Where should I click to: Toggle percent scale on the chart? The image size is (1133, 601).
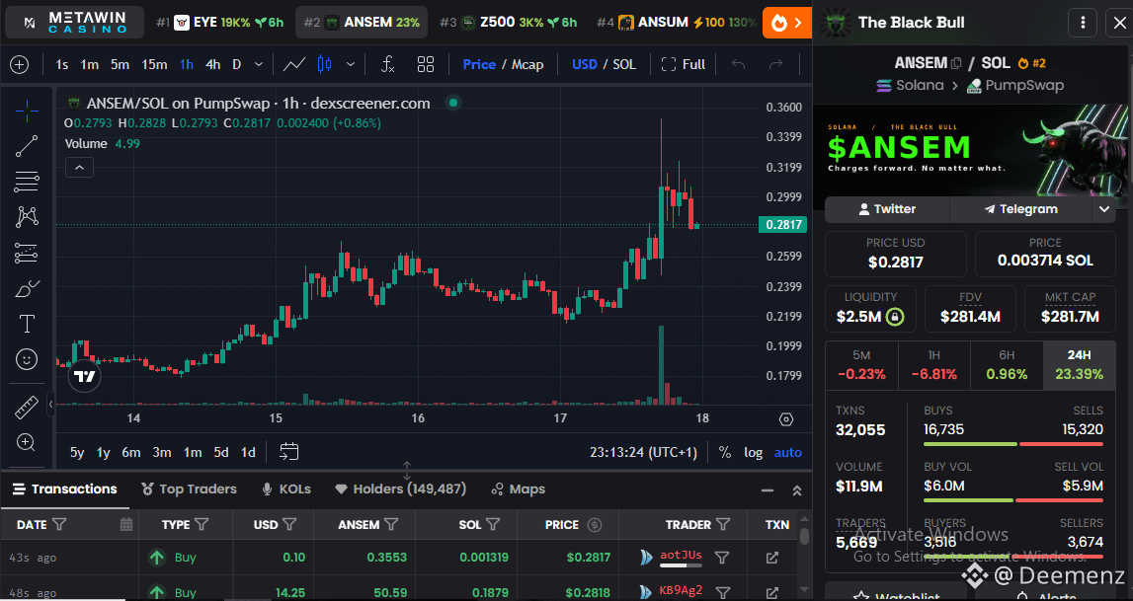click(x=725, y=452)
